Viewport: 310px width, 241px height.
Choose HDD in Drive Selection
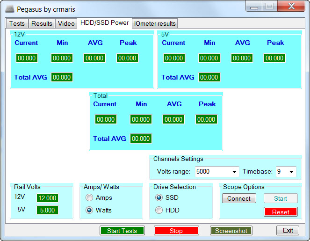159,210
